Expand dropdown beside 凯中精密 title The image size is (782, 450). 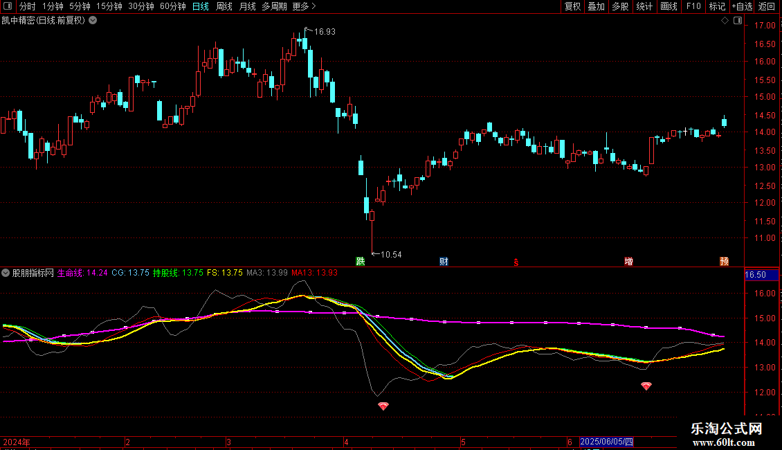coord(93,21)
